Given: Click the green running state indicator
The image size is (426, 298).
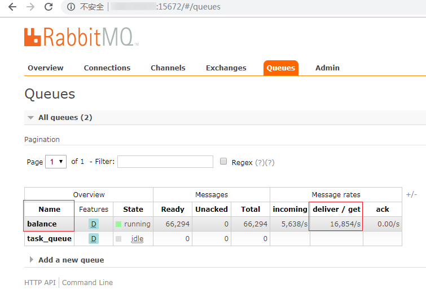Looking at the screenshot, I should click(x=118, y=224).
